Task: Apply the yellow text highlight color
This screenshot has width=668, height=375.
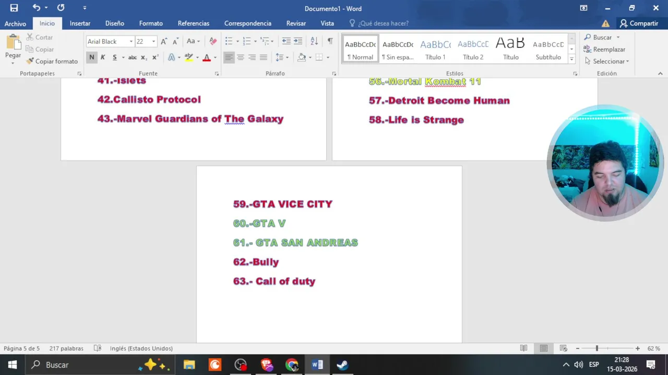Action: tap(188, 57)
